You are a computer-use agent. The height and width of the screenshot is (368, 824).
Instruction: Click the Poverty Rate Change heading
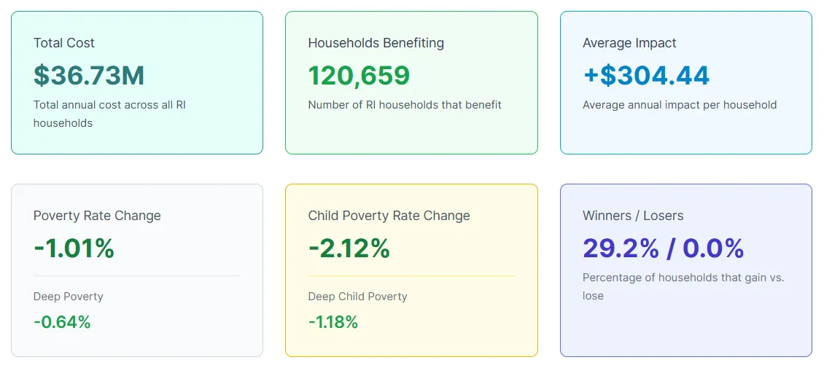tap(97, 216)
